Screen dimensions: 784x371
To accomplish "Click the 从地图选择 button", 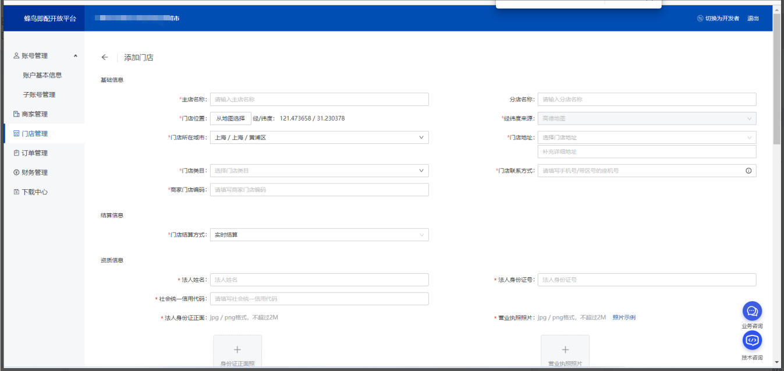I will [x=230, y=118].
